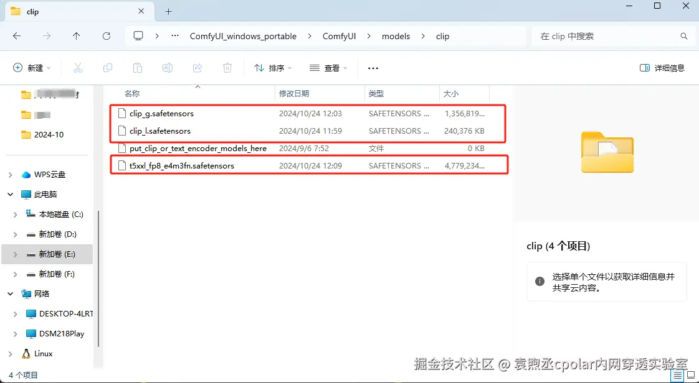Click the delete trash icon

coord(227,68)
